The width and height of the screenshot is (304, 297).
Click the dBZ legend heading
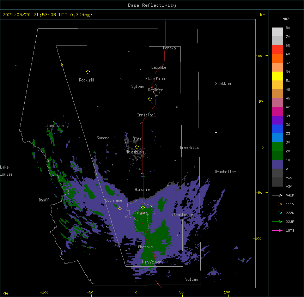coord(286,19)
